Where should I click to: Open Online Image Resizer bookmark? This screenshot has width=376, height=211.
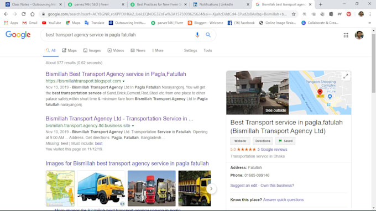tap(278, 23)
